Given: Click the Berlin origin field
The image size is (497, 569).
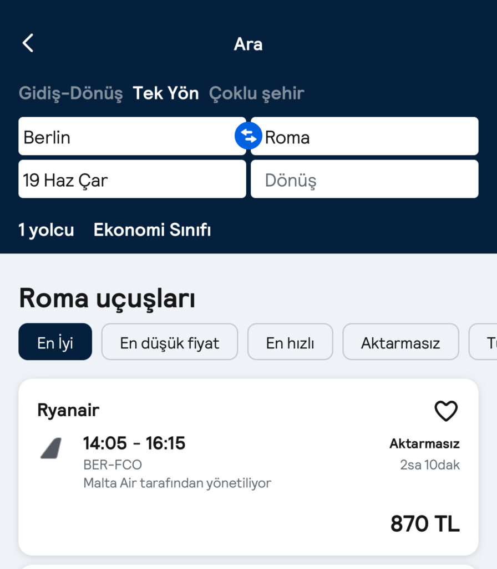Looking at the screenshot, I should point(126,137).
